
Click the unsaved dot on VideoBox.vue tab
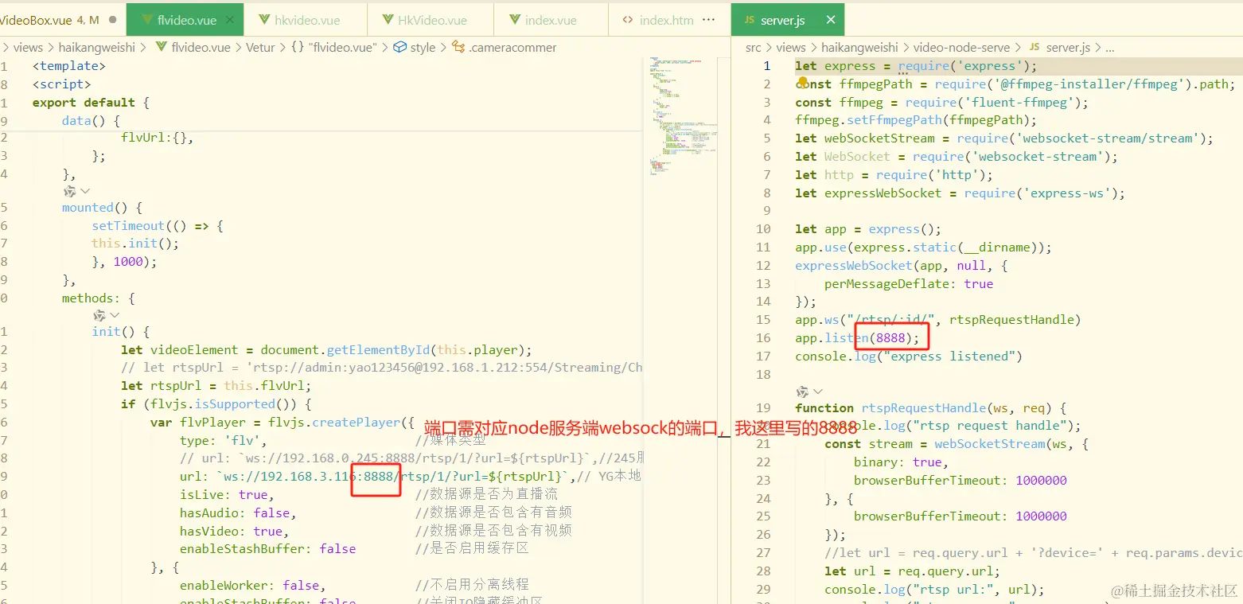[x=112, y=20]
